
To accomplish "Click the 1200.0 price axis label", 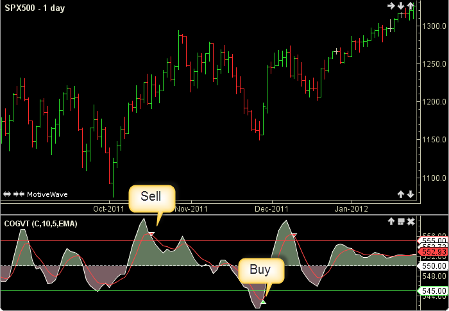I will click(434, 102).
